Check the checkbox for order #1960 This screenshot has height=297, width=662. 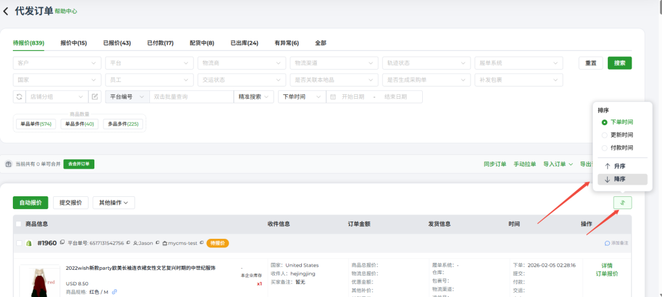[18, 243]
